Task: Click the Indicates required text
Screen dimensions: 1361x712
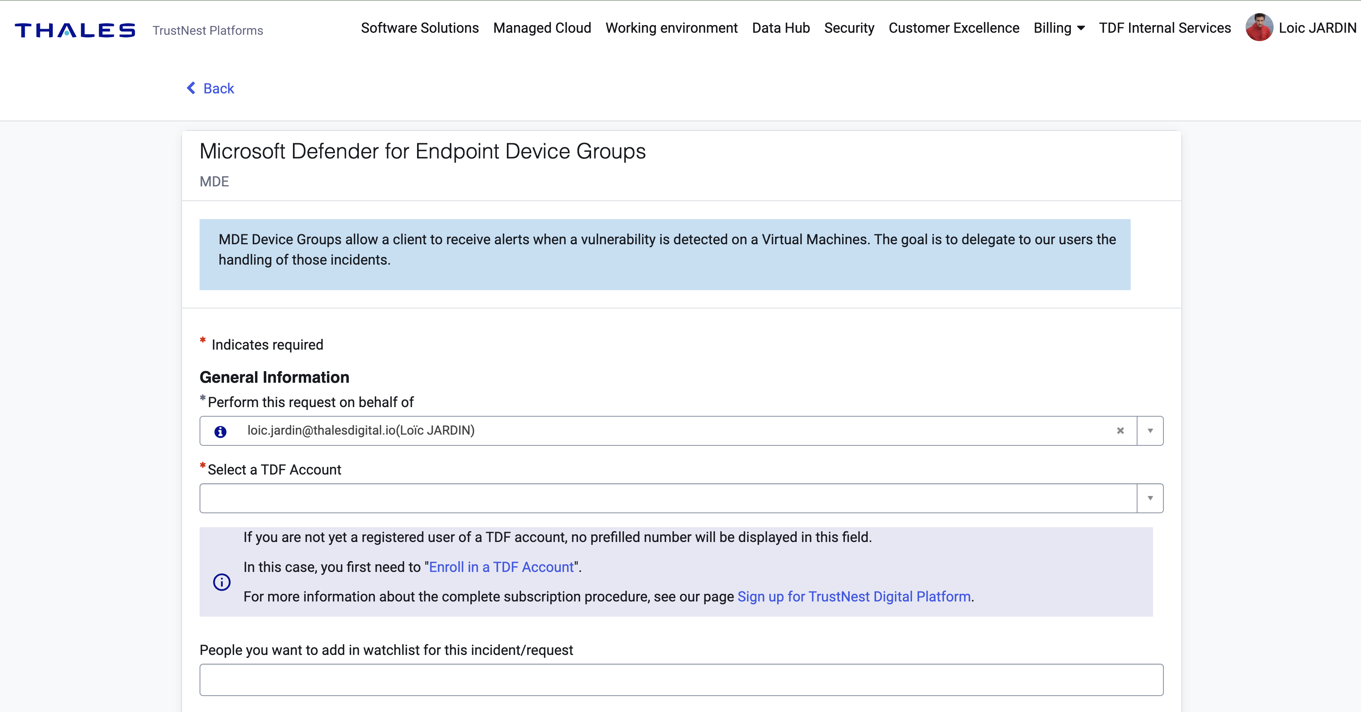Action: 267,345
